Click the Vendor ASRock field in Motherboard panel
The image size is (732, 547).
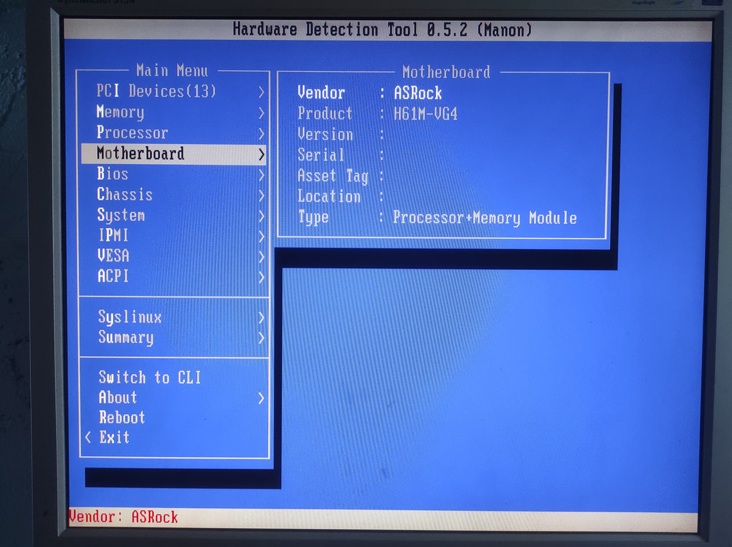(x=417, y=93)
